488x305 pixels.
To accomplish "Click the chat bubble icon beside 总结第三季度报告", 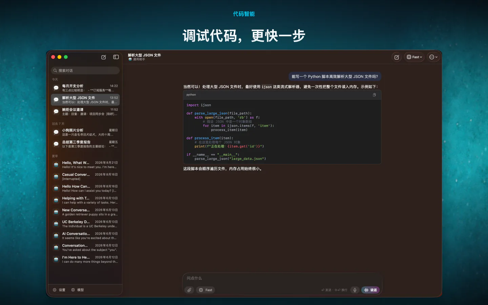I will pos(56,144).
